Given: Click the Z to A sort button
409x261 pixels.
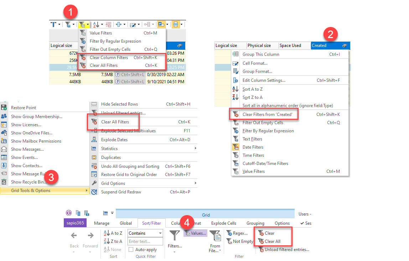Looking at the screenshot, I should coord(113,241).
